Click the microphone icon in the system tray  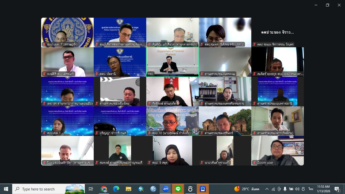coord(285,189)
